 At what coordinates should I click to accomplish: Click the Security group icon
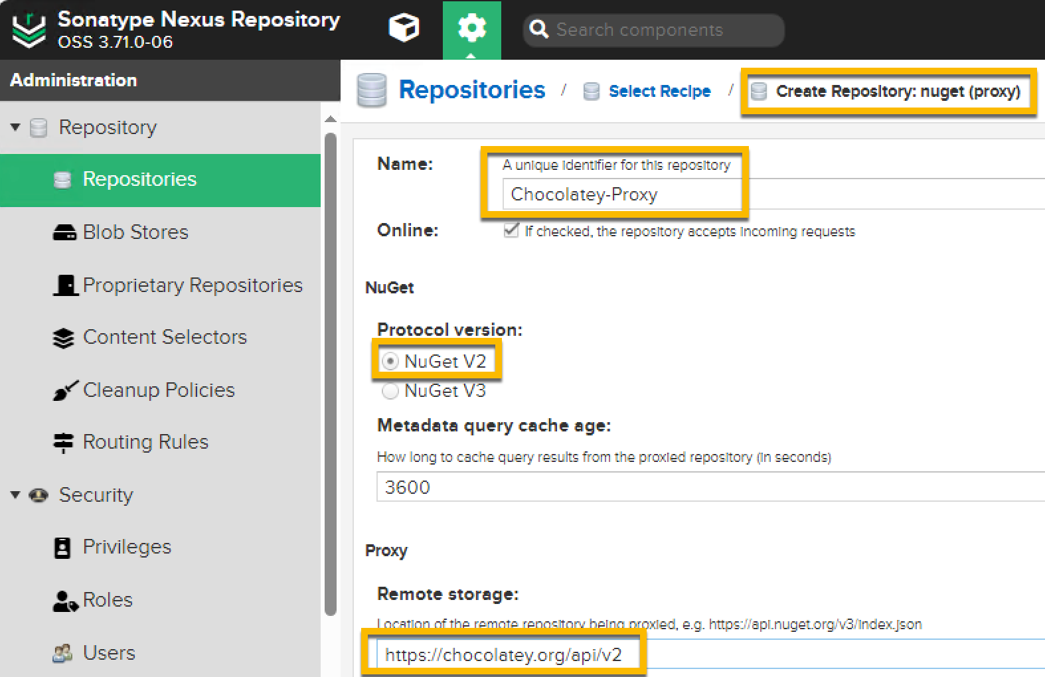point(39,495)
